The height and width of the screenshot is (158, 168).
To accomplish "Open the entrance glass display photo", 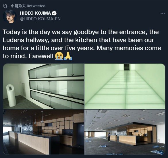I will 43,86.
